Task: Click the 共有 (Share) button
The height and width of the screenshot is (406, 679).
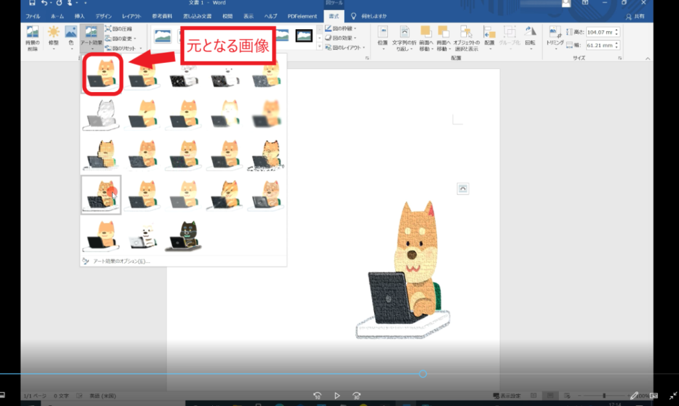Action: (637, 15)
